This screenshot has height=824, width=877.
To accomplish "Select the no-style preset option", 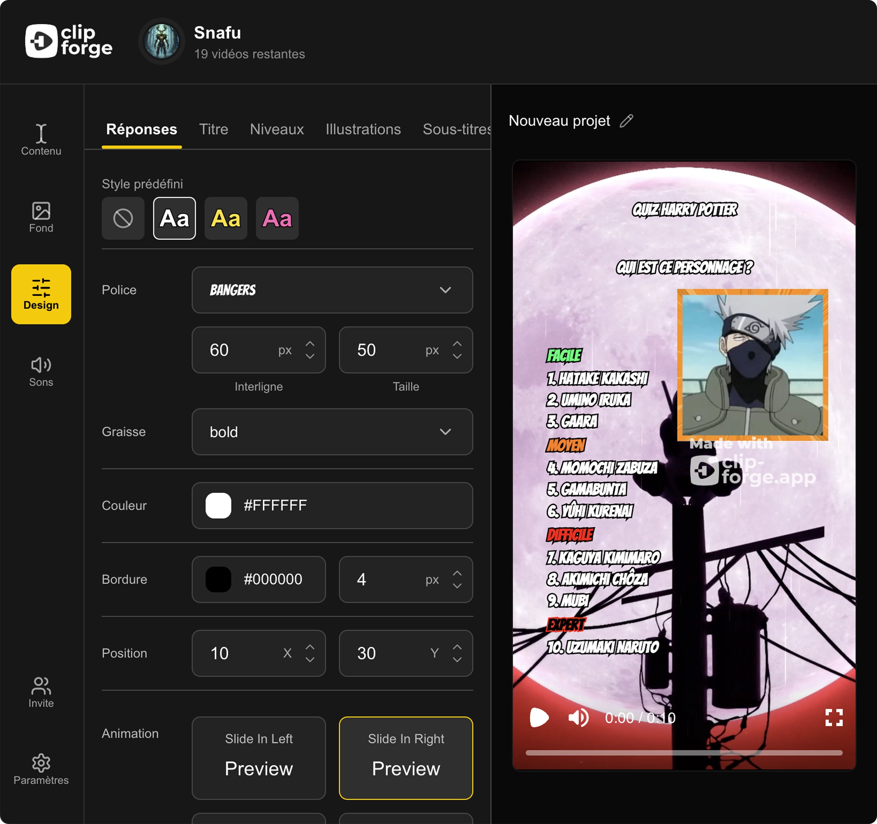I will pyautogui.click(x=123, y=218).
